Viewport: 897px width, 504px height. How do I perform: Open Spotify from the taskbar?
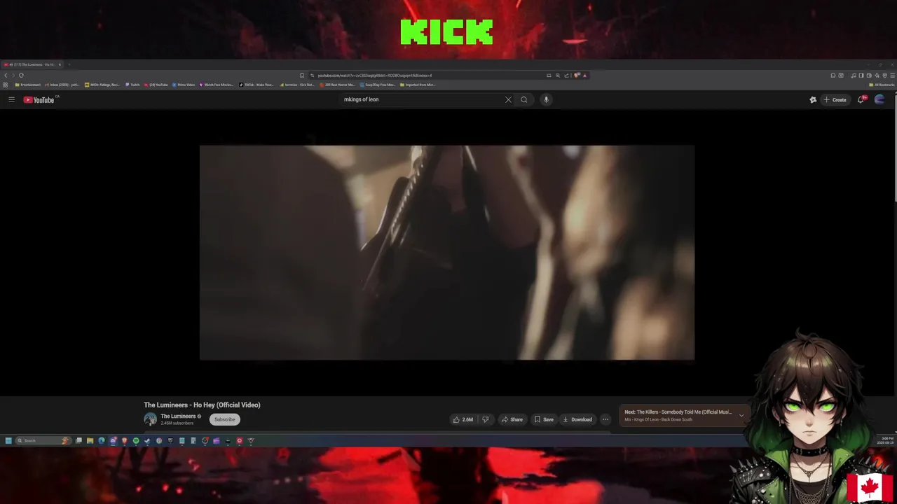tap(136, 440)
